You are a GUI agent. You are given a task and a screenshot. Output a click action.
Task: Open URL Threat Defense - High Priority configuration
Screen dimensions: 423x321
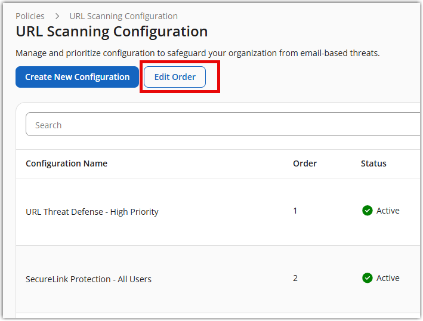92,212
